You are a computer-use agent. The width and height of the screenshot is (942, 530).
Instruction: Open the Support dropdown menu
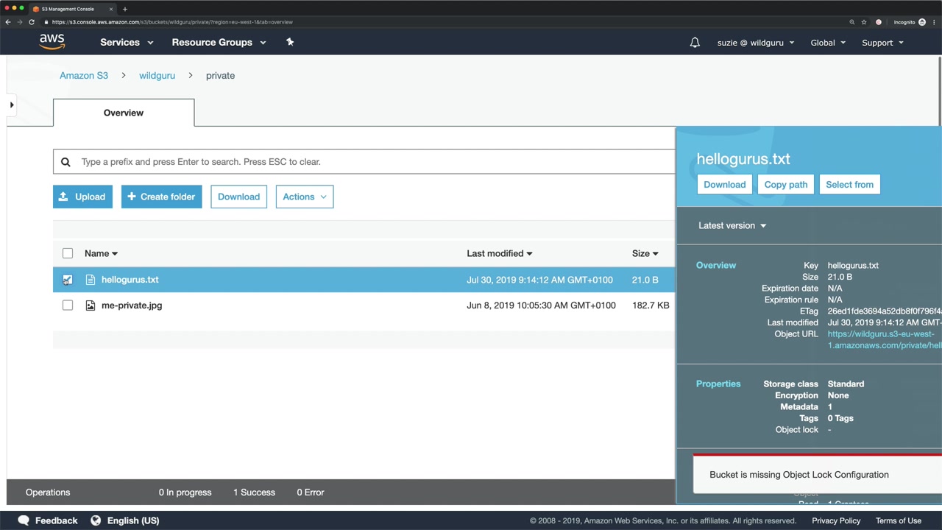coord(882,43)
